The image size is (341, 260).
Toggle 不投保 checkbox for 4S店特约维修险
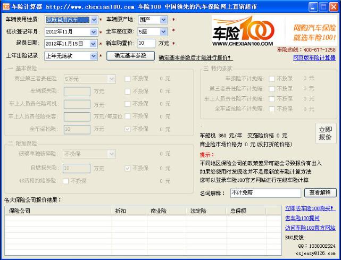pos(66,181)
